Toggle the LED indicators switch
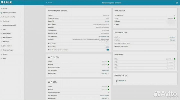Screen dimensions: 180x100 click(107, 50)
